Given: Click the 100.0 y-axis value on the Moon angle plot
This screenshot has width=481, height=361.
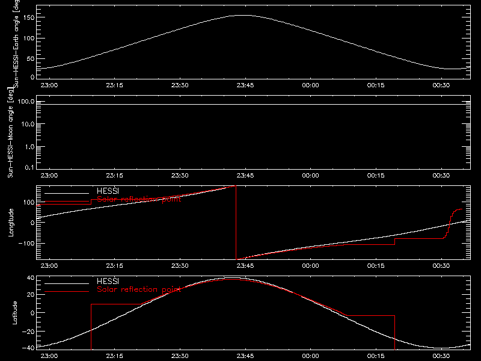Looking at the screenshot, I should tap(26, 101).
